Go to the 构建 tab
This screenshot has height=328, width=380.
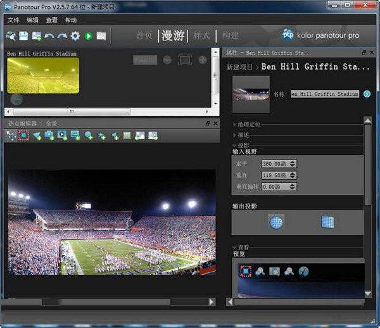(231, 35)
